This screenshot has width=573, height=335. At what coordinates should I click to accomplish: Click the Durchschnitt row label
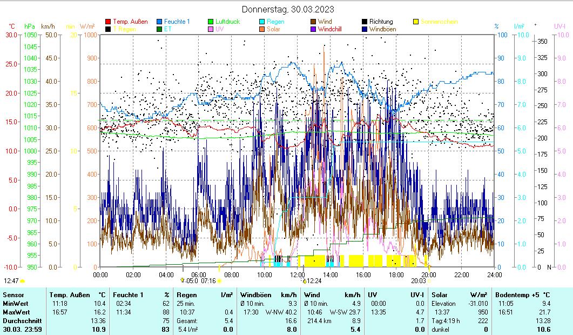pyautogui.click(x=20, y=320)
